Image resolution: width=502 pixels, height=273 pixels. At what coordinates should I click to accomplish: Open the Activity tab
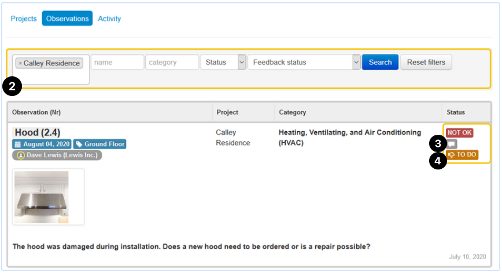[109, 19]
